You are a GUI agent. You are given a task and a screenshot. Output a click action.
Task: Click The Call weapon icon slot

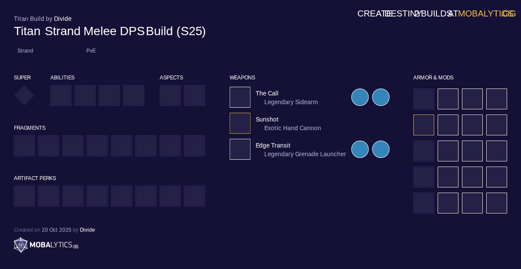(240, 97)
